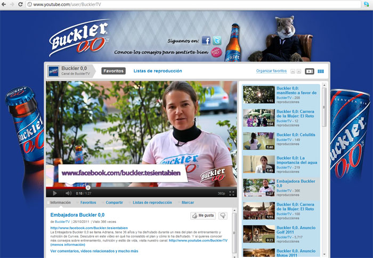Move favorites down with the down arrow button
373x258 pixels.
point(299,71)
